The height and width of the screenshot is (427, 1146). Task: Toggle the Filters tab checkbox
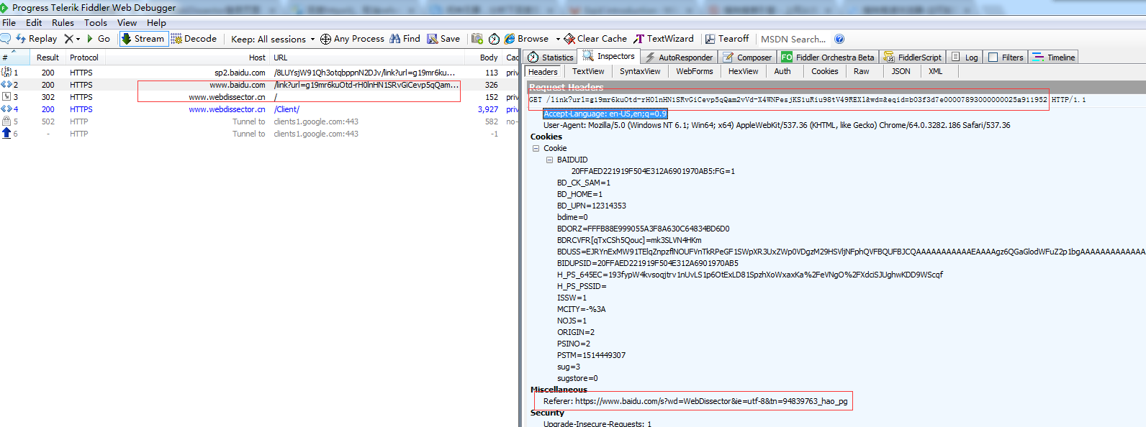993,58
